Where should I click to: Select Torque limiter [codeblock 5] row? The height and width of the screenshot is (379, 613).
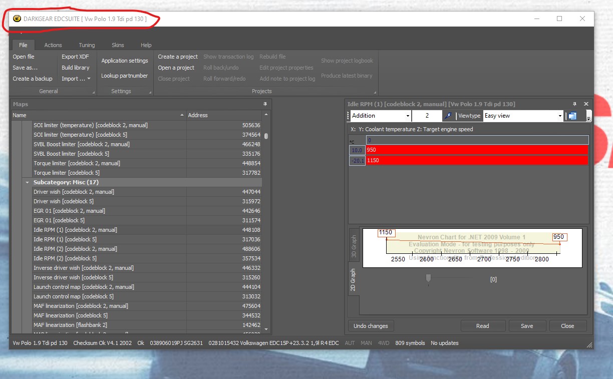pyautogui.click(x=147, y=173)
